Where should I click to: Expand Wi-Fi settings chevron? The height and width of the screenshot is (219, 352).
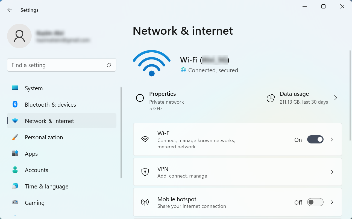click(x=332, y=140)
